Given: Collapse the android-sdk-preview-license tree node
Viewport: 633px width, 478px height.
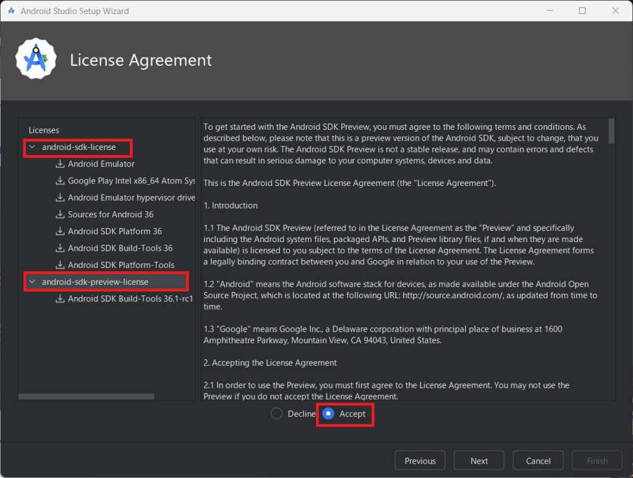Looking at the screenshot, I should tap(32, 282).
